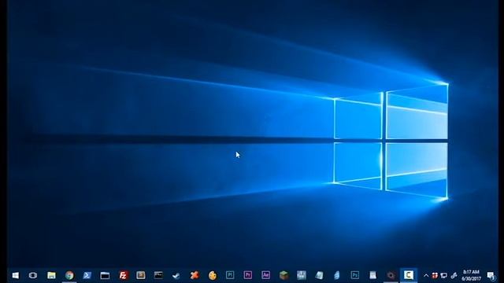Launch Adobe Premiere Pro from taskbar
This screenshot has width=504, height=283.
[247, 275]
